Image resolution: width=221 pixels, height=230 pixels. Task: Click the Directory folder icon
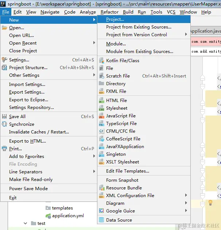(x=101, y=83)
